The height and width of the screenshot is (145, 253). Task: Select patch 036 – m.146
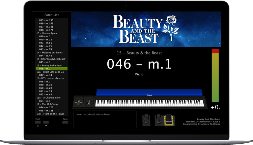52,24
